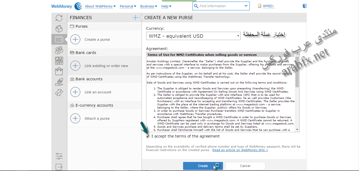Image resolution: width=359 pixels, height=171 pixels.
Task: Click the Bank cards section card icon
Action: 72,53
